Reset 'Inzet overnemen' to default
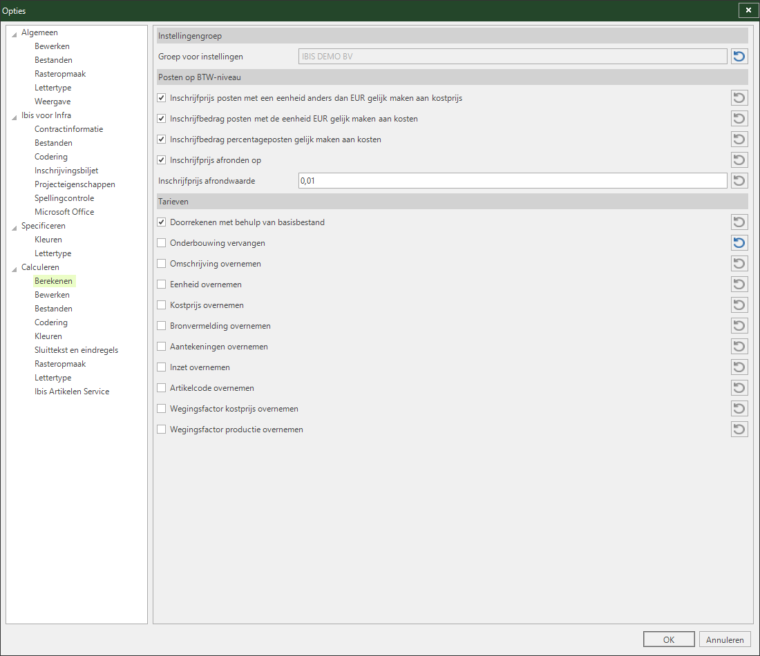Viewport: 760px width, 656px height. (739, 367)
